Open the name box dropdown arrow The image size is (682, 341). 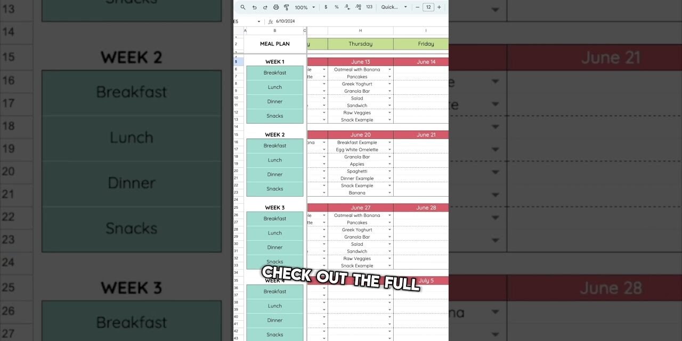pos(258,21)
